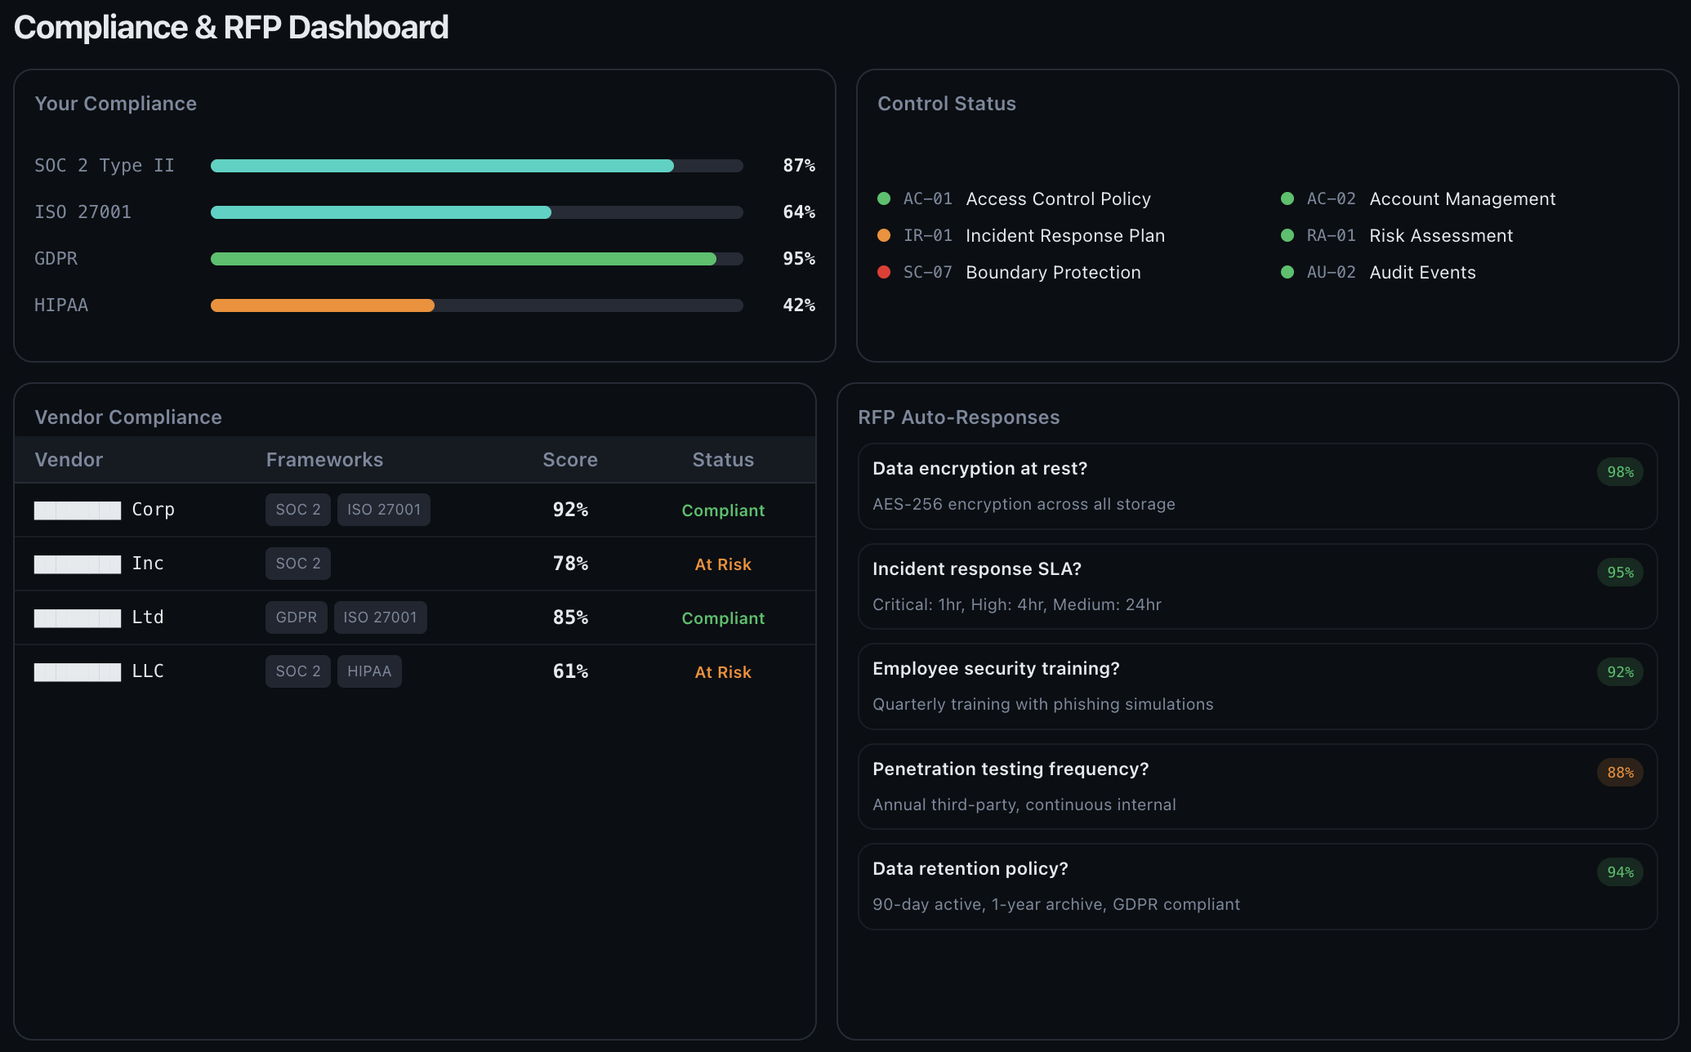Select the Vendor Compliance section header

pyautogui.click(x=128, y=417)
